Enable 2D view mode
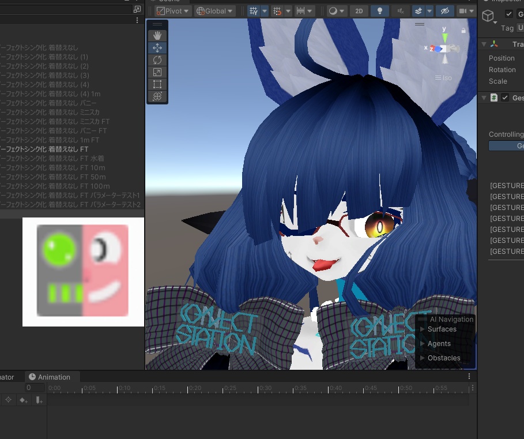This screenshot has width=524, height=439. 359,10
